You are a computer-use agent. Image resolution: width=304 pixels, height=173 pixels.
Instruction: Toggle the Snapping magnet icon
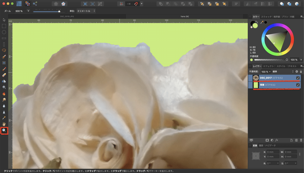coord(136,4)
